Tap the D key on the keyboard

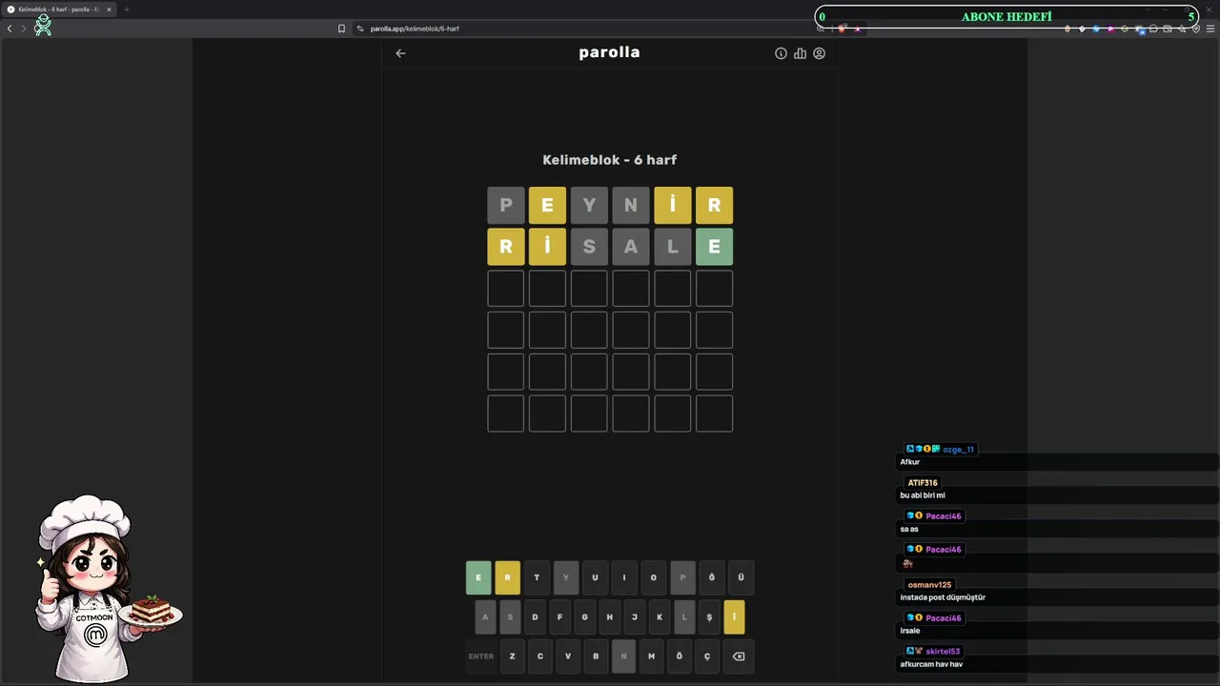point(535,617)
